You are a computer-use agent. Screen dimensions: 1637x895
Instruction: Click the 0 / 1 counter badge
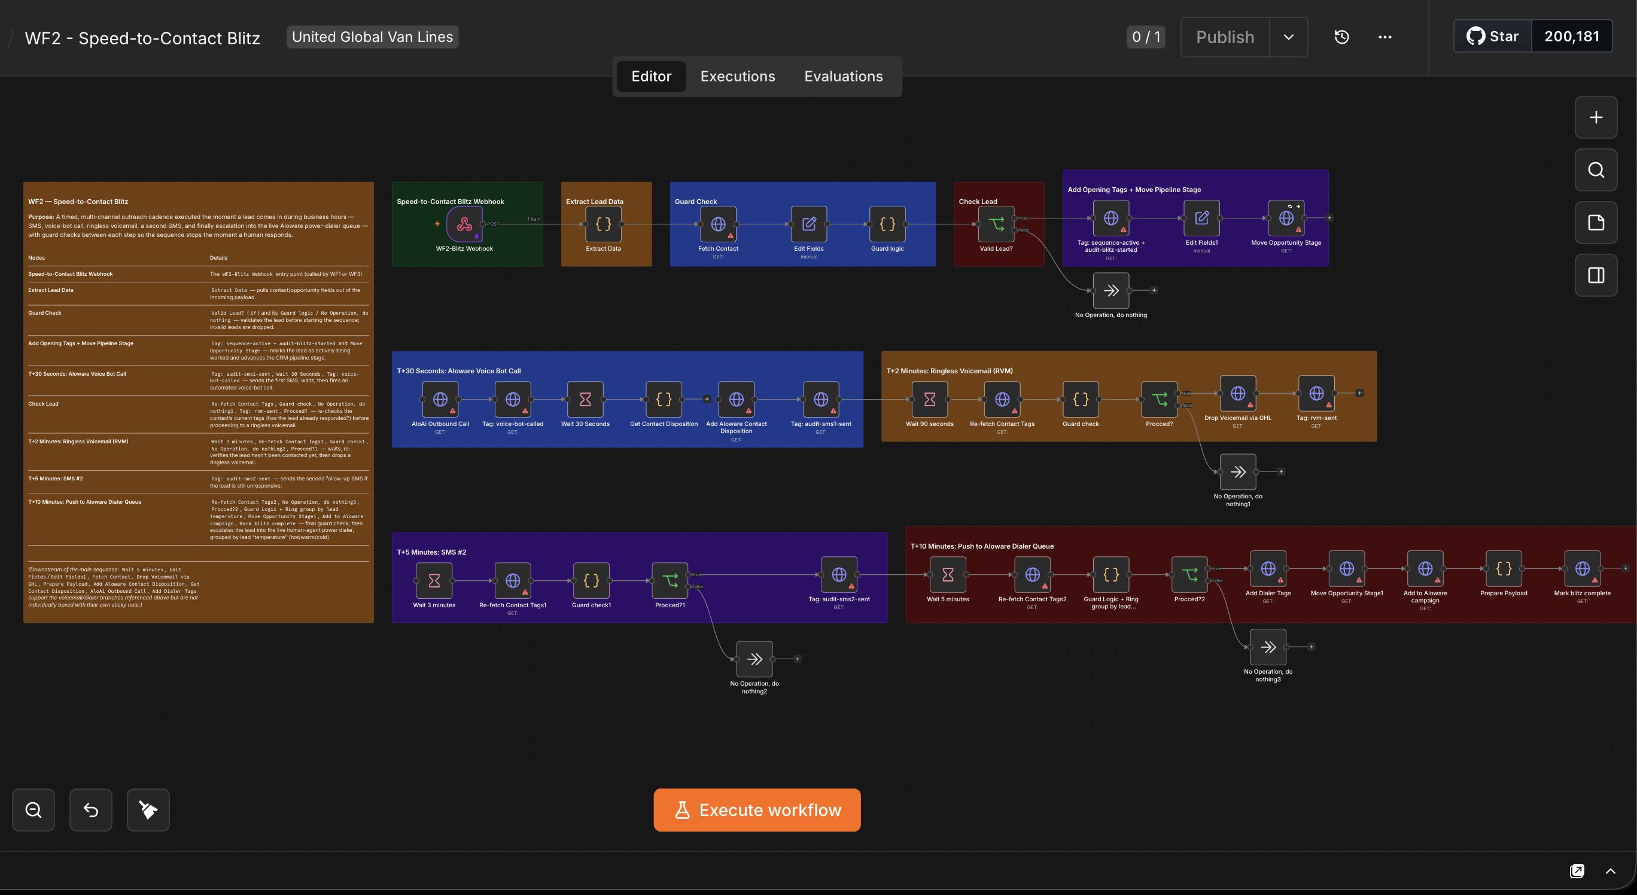[1146, 37]
